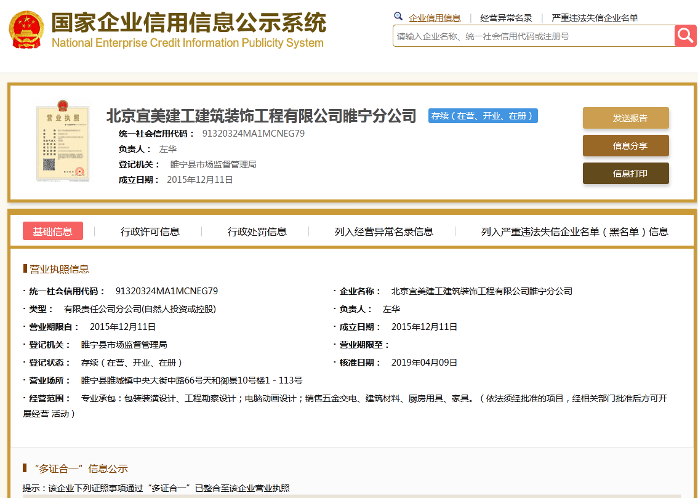
Task: Click the 营业执照信息 section heading
Action: click(x=58, y=269)
